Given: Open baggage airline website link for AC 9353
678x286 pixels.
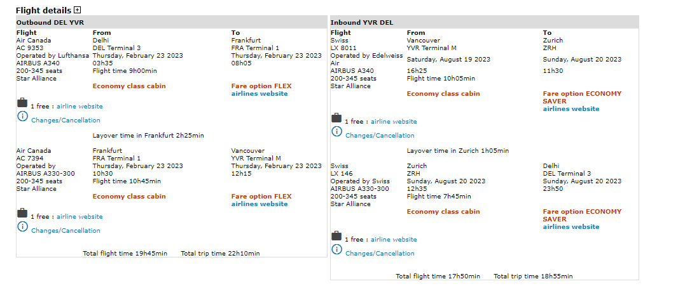Looking at the screenshot, I should point(80,107).
